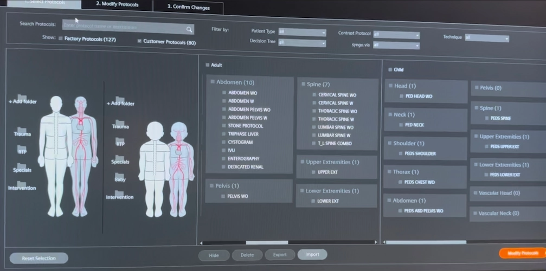The width and height of the screenshot is (546, 271).
Task: Add folder in child section
Action: pyautogui.click(x=120, y=101)
